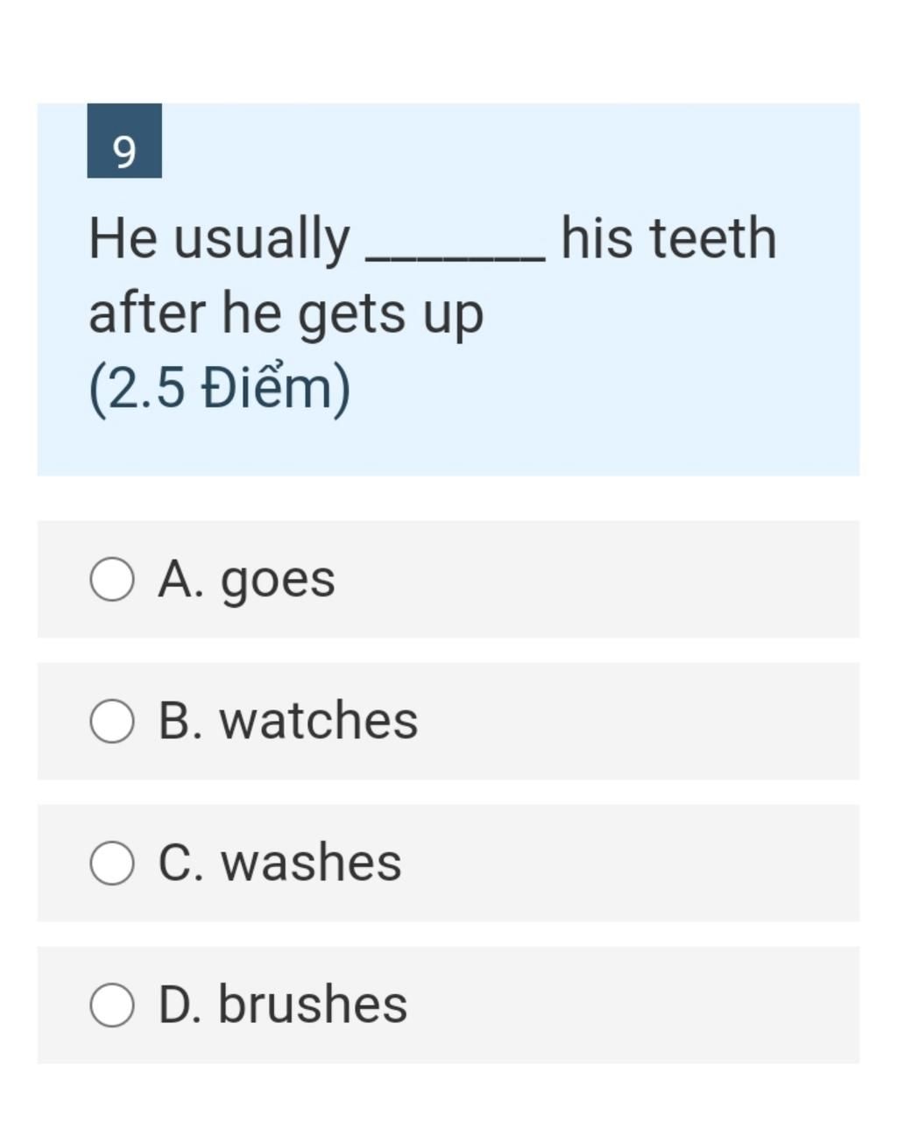Viewport: 897px width, 1121px height.
Task: Click the 'after he gets up' line
Action: coord(286,314)
